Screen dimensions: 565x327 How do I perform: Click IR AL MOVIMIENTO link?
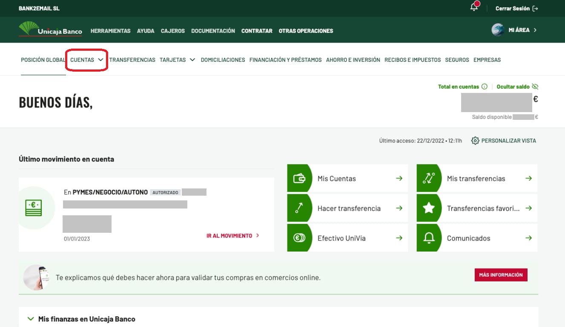[x=229, y=236]
